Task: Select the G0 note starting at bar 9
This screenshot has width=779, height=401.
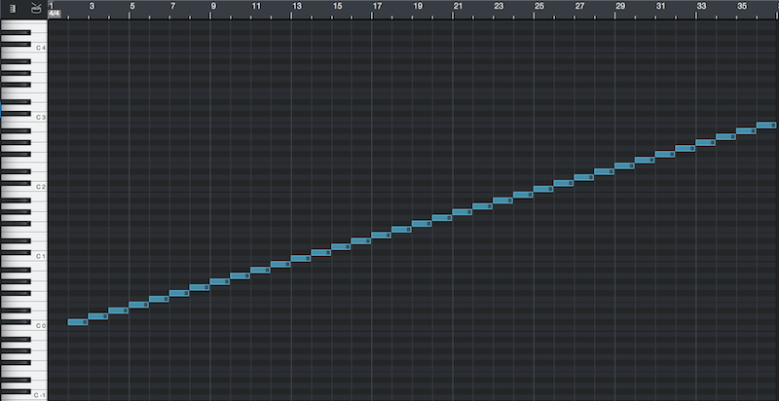Action: tap(220, 281)
